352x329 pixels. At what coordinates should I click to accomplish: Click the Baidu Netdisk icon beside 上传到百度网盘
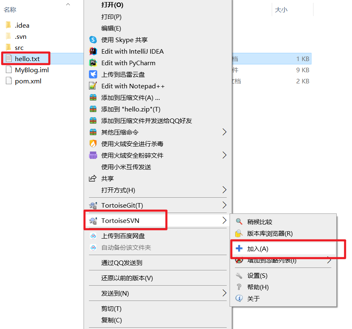93,236
